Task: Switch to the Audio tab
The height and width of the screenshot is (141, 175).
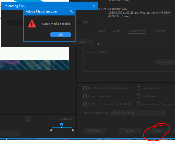Action: tap(116, 31)
